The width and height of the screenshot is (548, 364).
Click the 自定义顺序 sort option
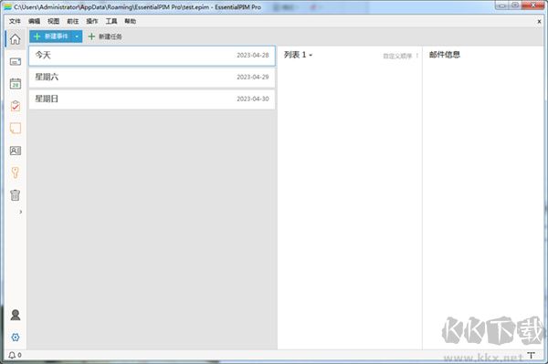click(x=401, y=56)
